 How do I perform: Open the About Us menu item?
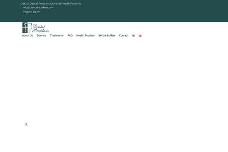[27, 35]
